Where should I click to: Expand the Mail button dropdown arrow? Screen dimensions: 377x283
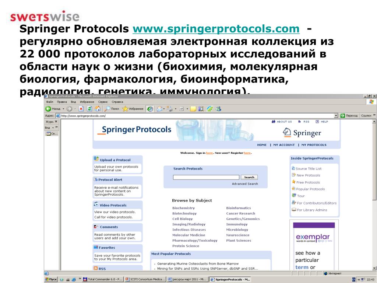(x=164, y=109)
